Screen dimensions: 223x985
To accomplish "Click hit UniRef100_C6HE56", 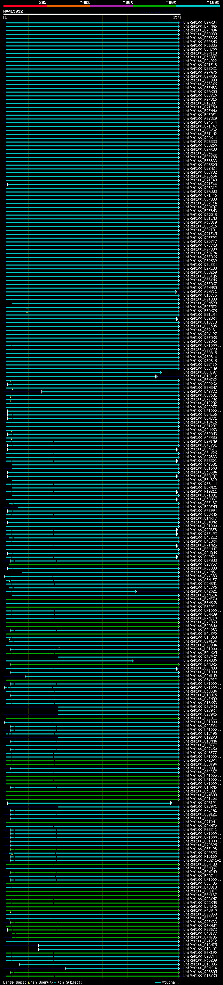I will click(x=200, y=414).
